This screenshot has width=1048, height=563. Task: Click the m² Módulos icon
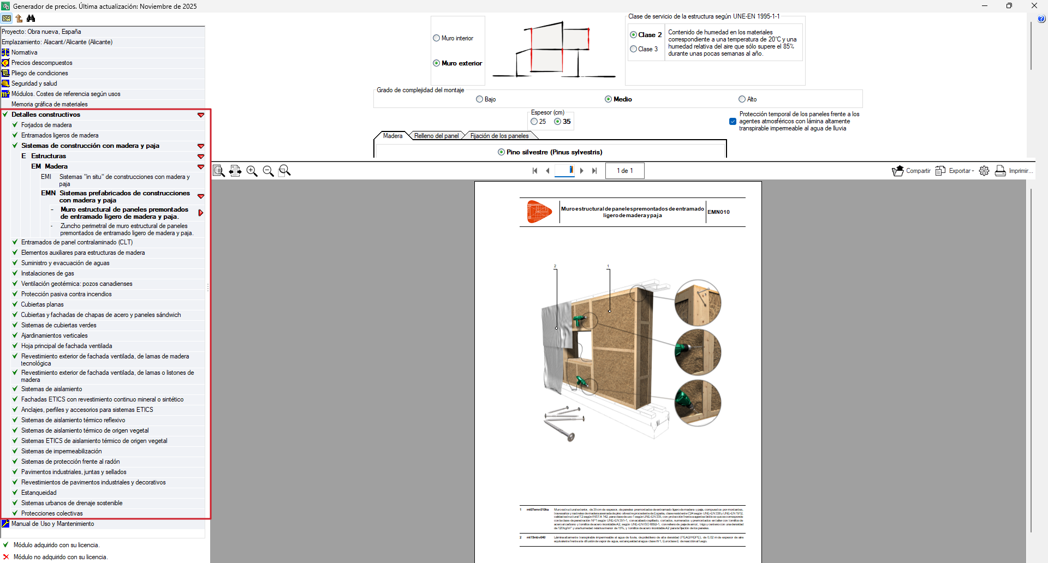click(5, 94)
